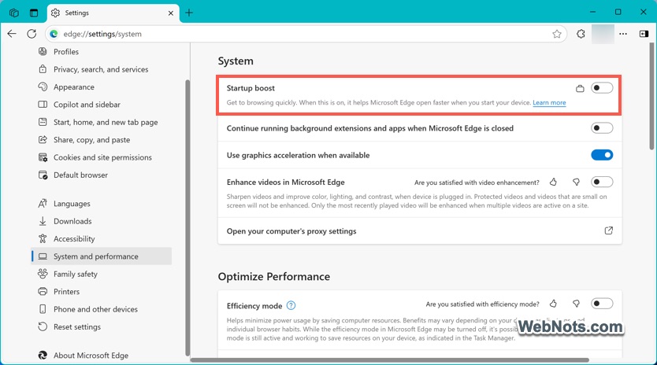This screenshot has height=365, width=657.
Task: Click the external link icon for proxy settings
Action: [x=608, y=230]
